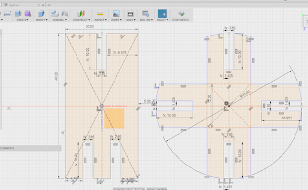Close the Karf v4 document tab
The height and width of the screenshot is (190, 308).
(x=43, y=5)
